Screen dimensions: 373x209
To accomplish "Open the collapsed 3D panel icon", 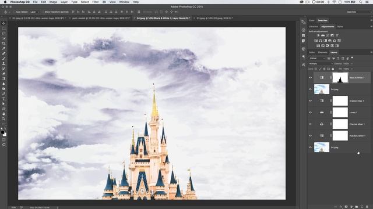I will tap(303, 49).
